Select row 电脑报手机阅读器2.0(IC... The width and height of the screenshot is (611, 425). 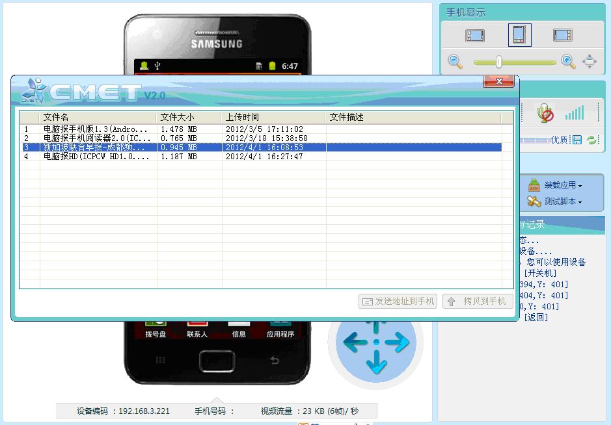point(260,138)
